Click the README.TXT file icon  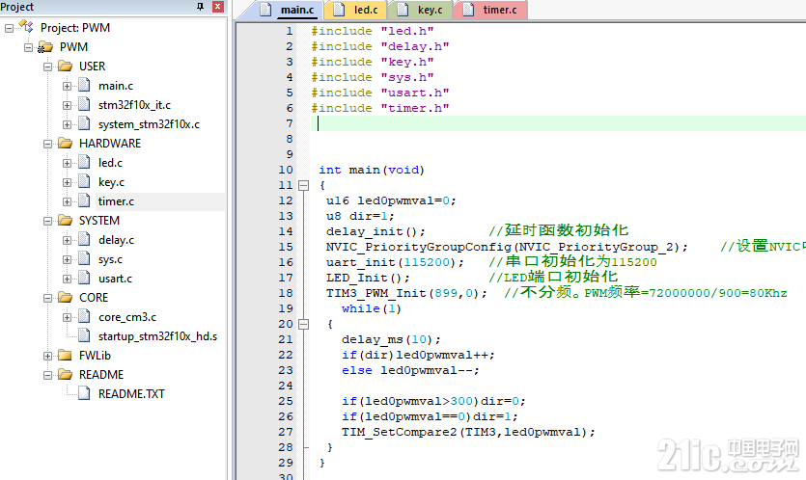click(84, 393)
